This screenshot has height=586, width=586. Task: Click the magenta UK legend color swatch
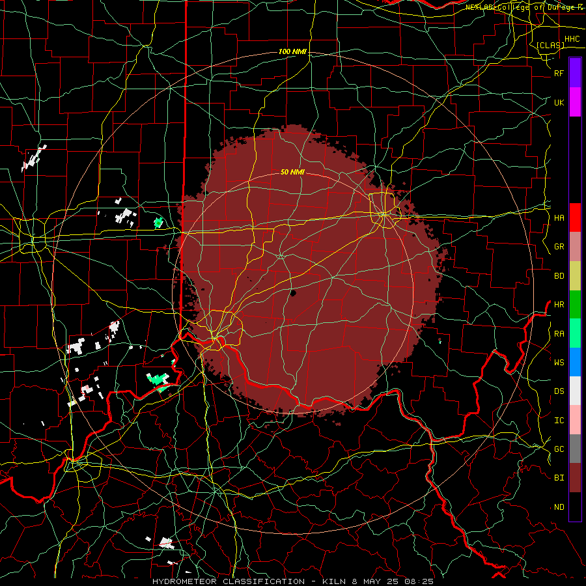click(x=575, y=102)
